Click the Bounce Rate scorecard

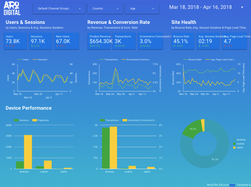[183, 41]
